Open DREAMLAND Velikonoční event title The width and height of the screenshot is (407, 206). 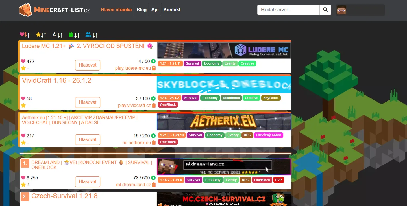tap(92, 165)
